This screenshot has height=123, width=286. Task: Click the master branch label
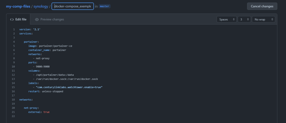coord(105,6)
